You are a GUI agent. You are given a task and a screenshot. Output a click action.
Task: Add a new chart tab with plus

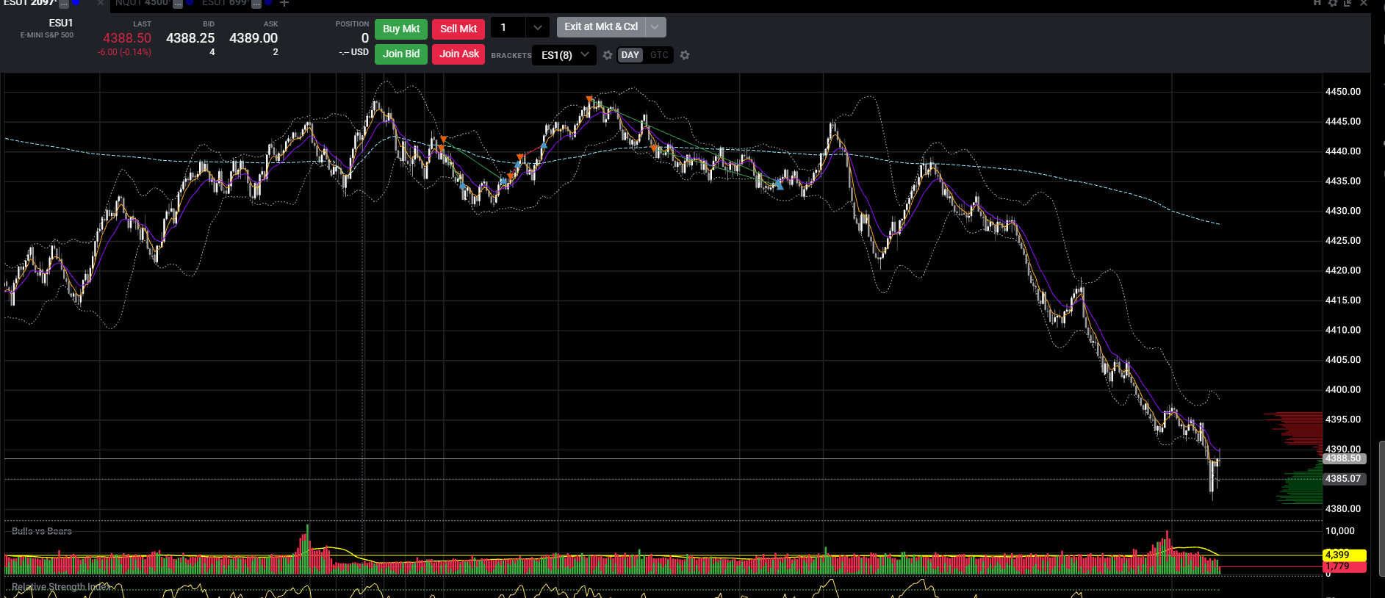click(284, 4)
